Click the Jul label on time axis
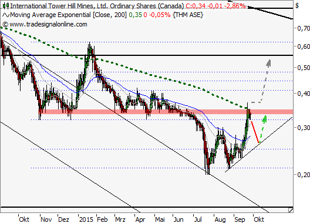310x223 pixels. pyautogui.click(x=198, y=219)
